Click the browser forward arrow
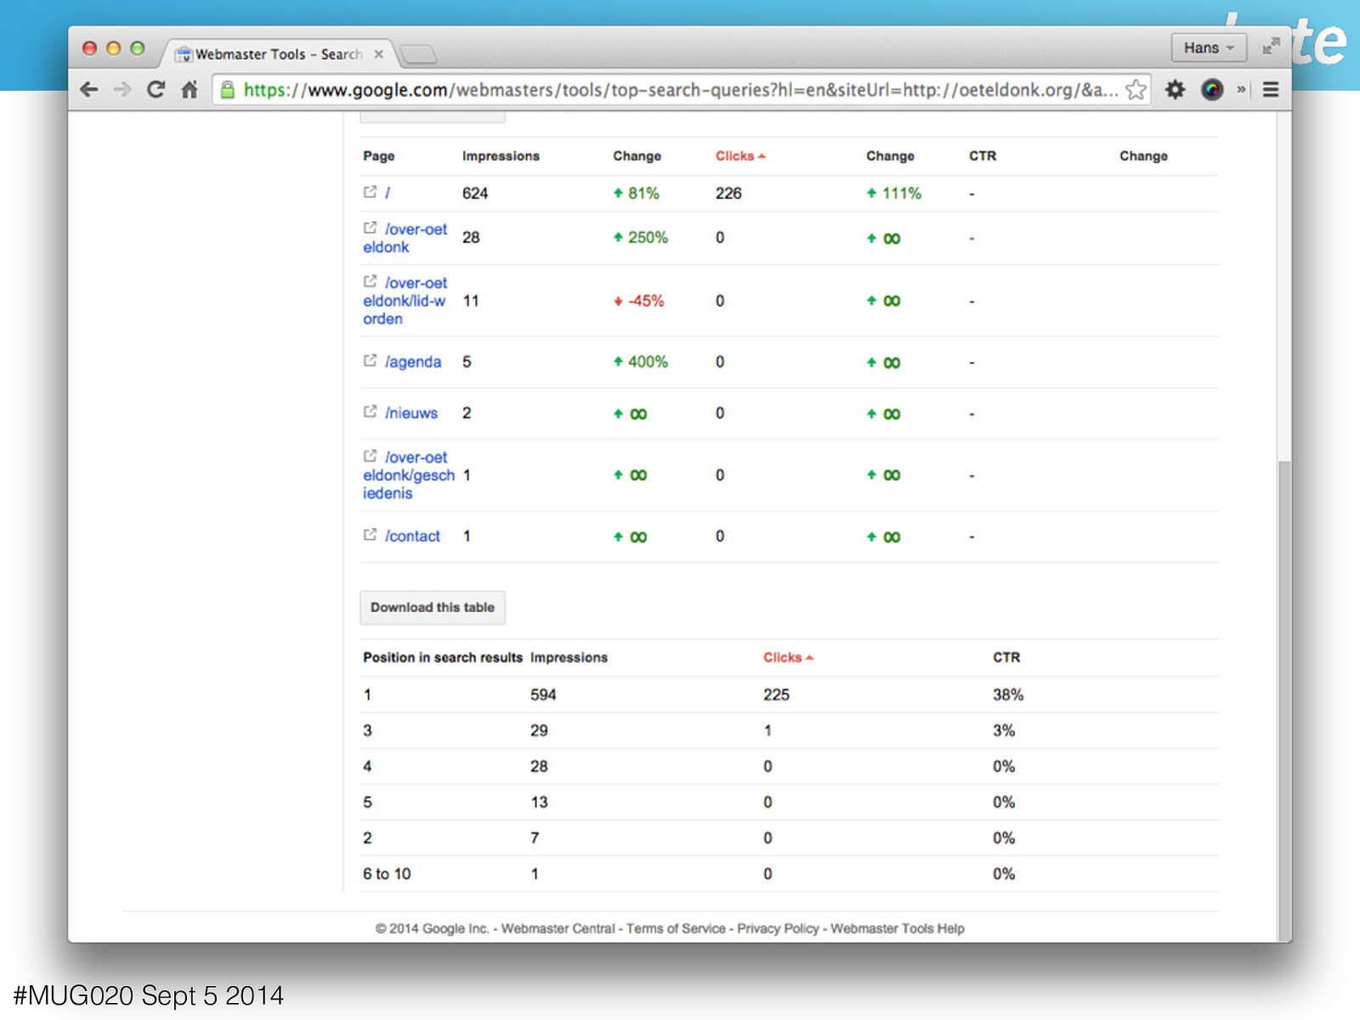 [x=122, y=89]
